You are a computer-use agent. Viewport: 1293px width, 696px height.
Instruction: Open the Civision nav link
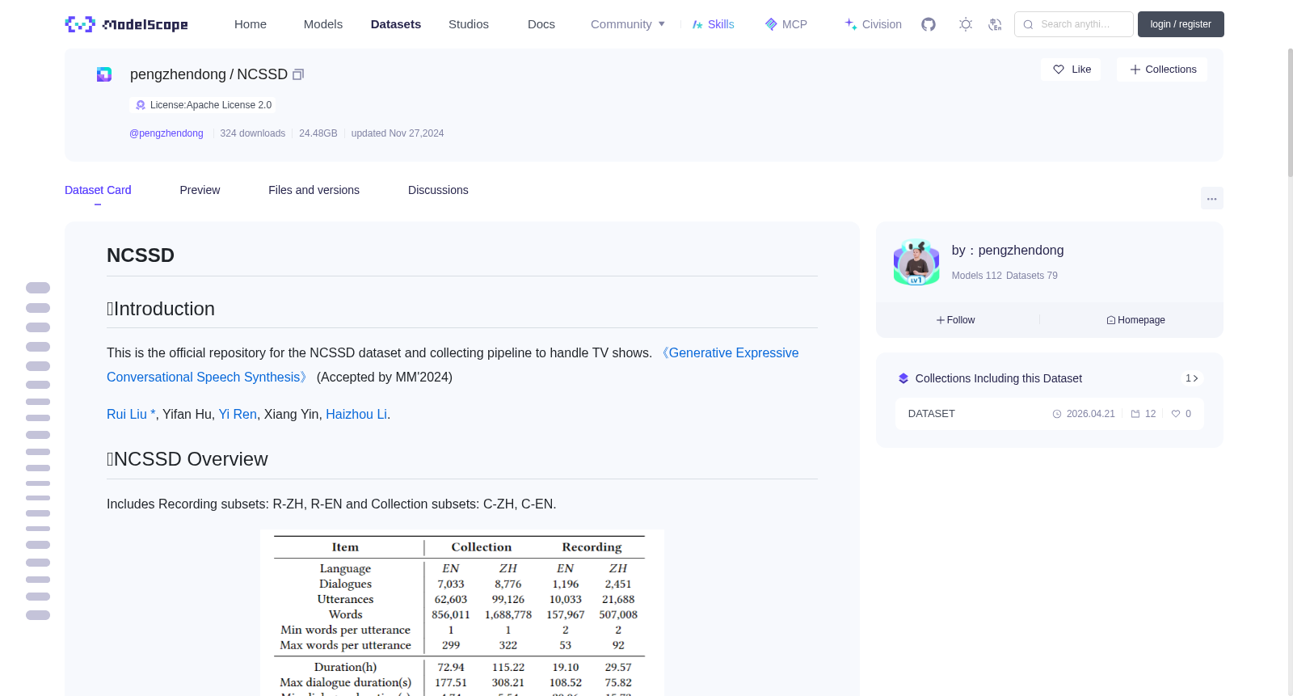click(873, 24)
